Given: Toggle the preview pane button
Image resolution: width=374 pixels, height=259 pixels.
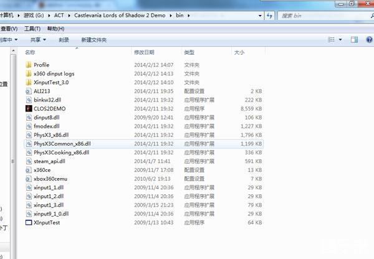Looking at the screenshot, I should (x=353, y=40).
